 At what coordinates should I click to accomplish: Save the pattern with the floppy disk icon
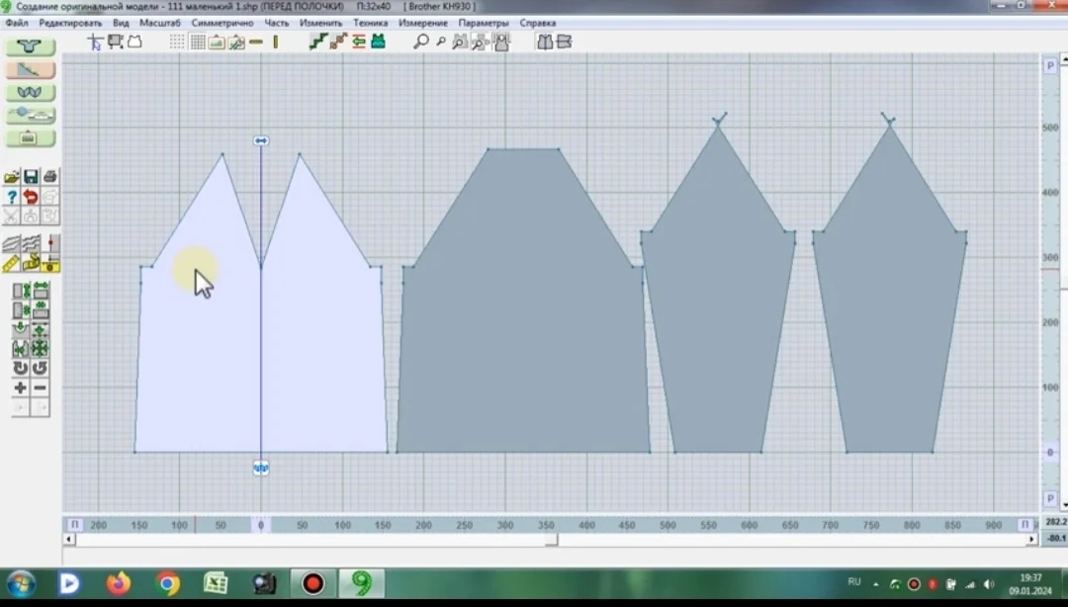coord(31,177)
